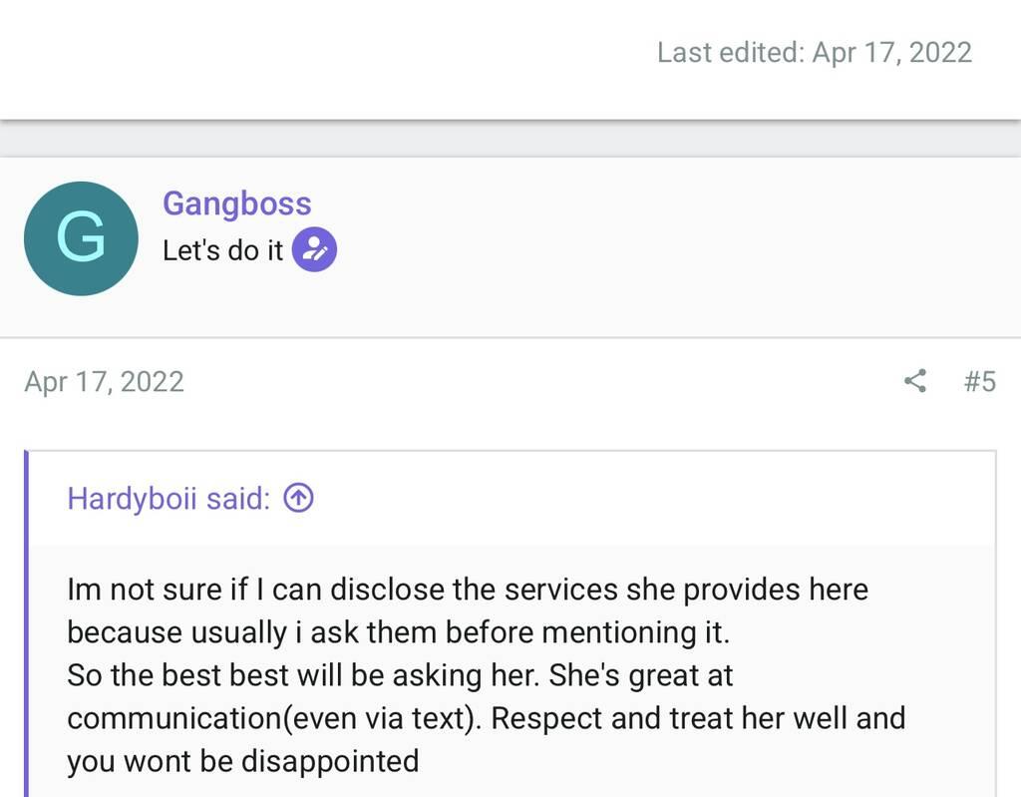Click the circled up-arrow after Hardyboii said
1021x797 pixels.
coord(298,498)
